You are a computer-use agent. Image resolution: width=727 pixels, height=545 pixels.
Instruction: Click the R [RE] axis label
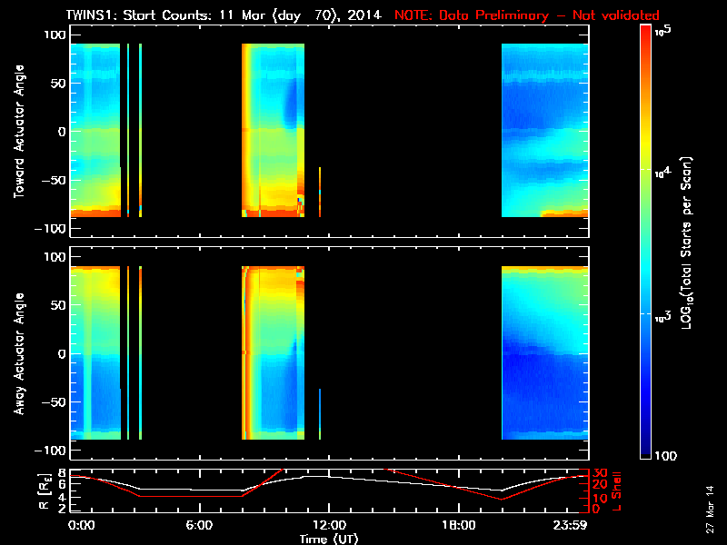pyautogui.click(x=18, y=490)
